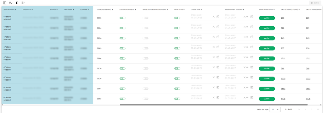
Task: Toggle Initial fill-up in SKU 799 row
Action: (177, 68)
